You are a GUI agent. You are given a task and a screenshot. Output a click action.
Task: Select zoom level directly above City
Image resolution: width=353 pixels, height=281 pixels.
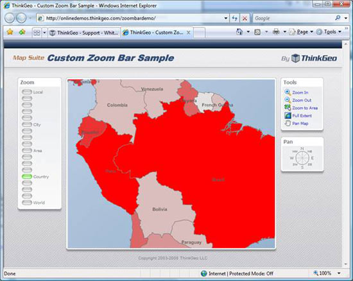(27, 118)
